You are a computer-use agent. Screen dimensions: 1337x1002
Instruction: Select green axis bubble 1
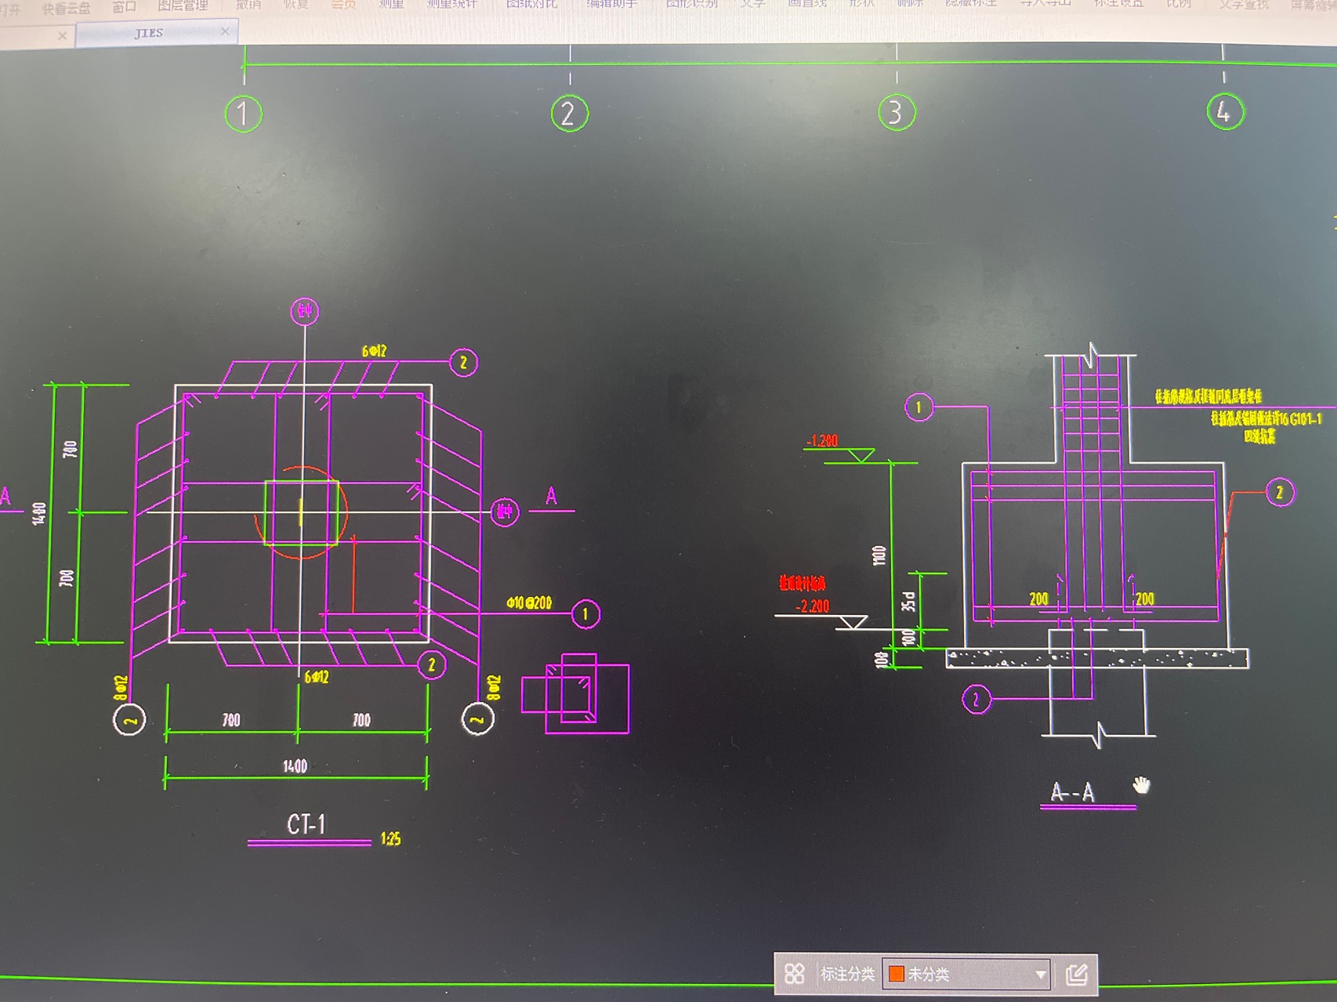point(244,114)
